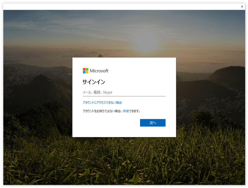Focus the メール、電話、Skype input field

[124, 92]
